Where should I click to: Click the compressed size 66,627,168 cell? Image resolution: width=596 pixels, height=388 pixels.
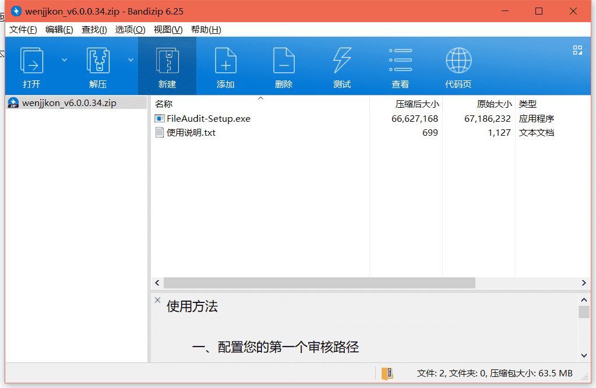tap(415, 119)
